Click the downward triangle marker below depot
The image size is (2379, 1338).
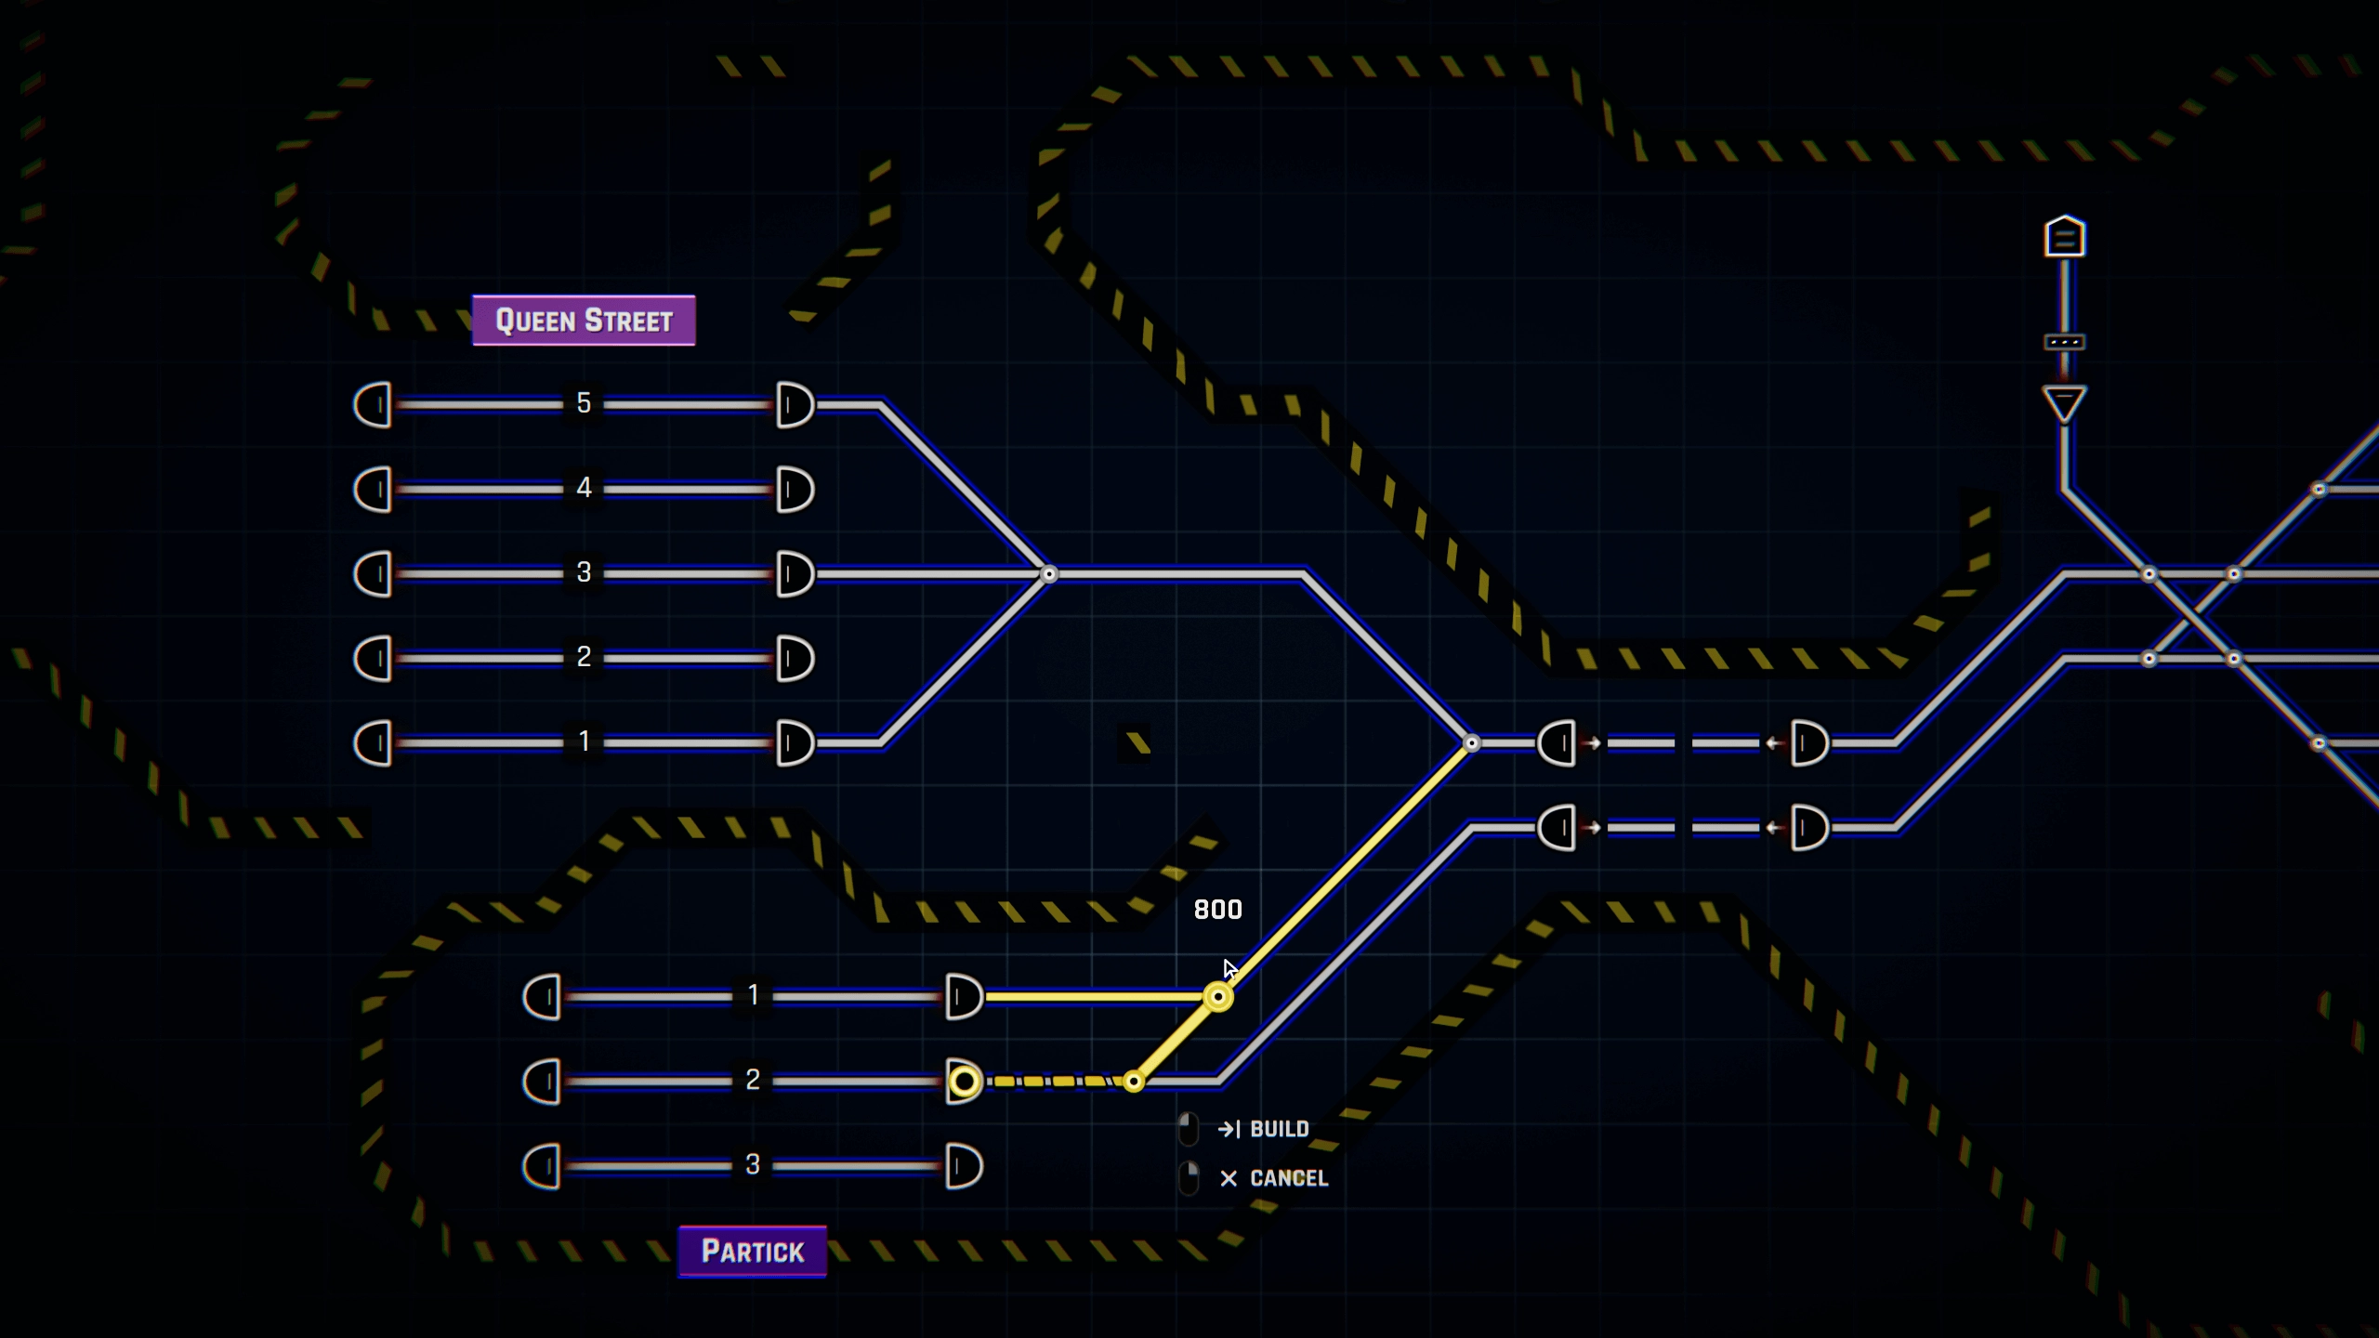tap(2065, 405)
